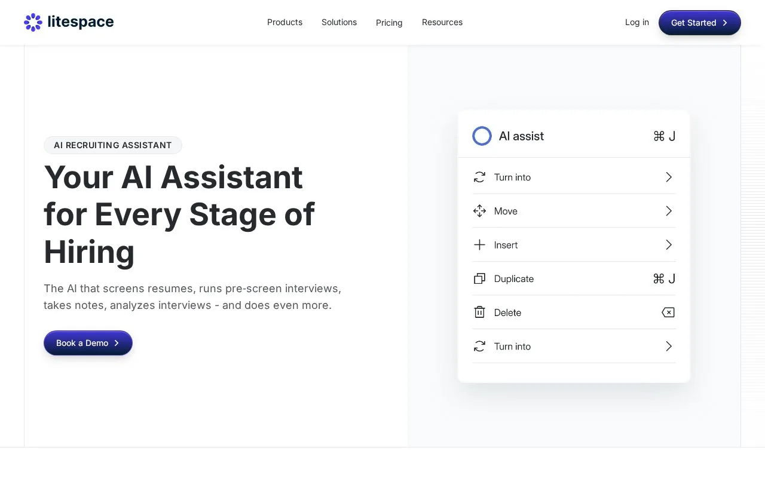Open the Solutions menu
Viewport: 765px width, 478px height.
[339, 22]
